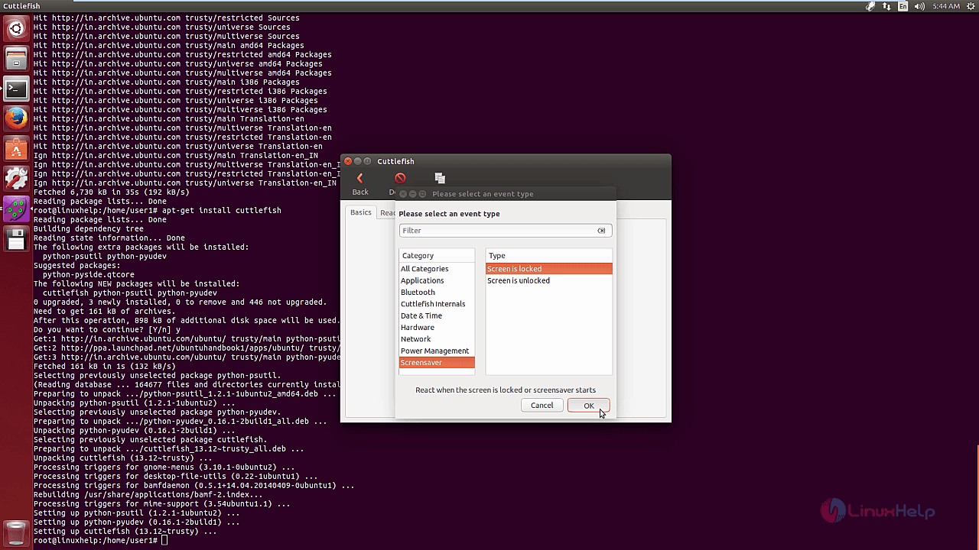The height and width of the screenshot is (550, 979).
Task: Close the Cuttlefish main window
Action: pos(348,161)
